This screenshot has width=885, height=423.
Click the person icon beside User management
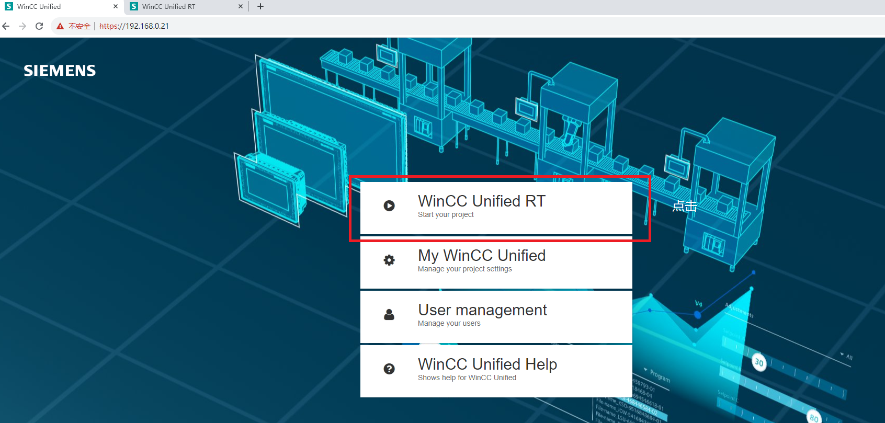(x=389, y=314)
